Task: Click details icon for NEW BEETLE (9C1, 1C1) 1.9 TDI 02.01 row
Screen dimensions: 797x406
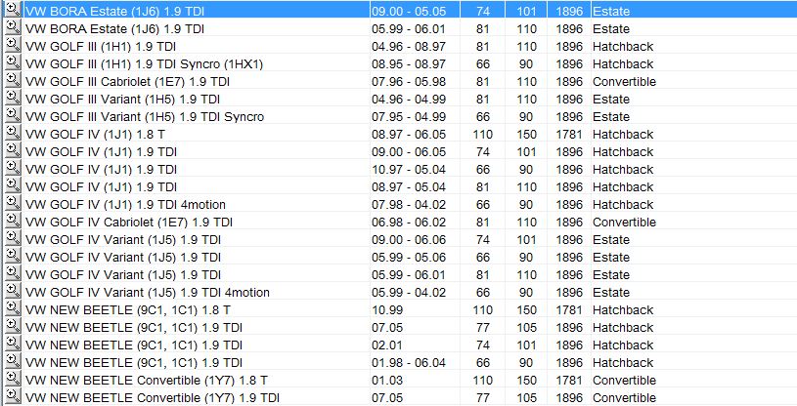Action: click(x=13, y=344)
